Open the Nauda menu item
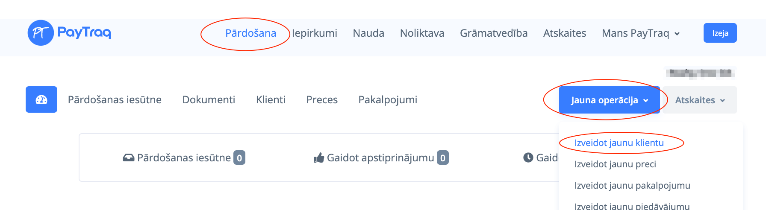This screenshot has width=766, height=210. tap(368, 33)
